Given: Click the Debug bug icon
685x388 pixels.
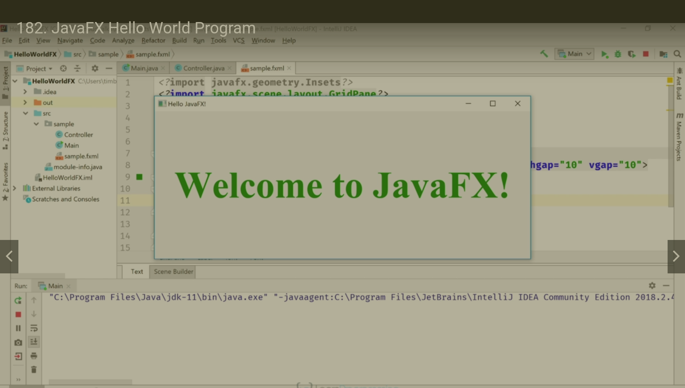Looking at the screenshot, I should pos(618,54).
